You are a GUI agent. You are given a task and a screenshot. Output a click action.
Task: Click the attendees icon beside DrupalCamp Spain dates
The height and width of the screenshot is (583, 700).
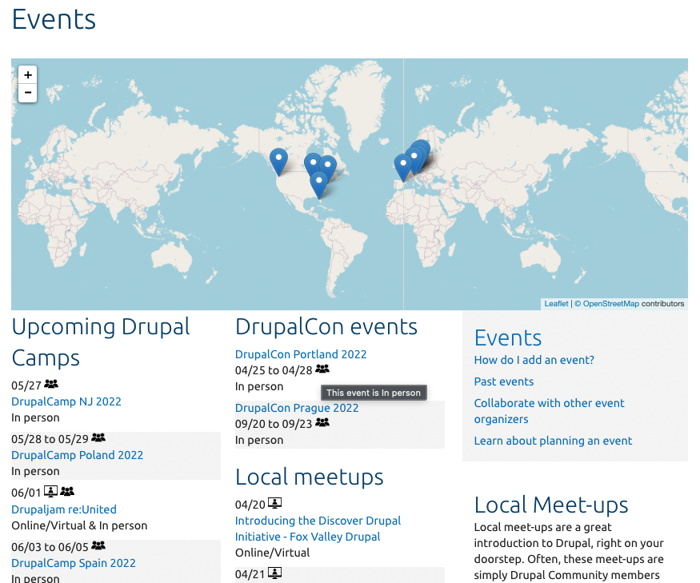click(x=98, y=545)
